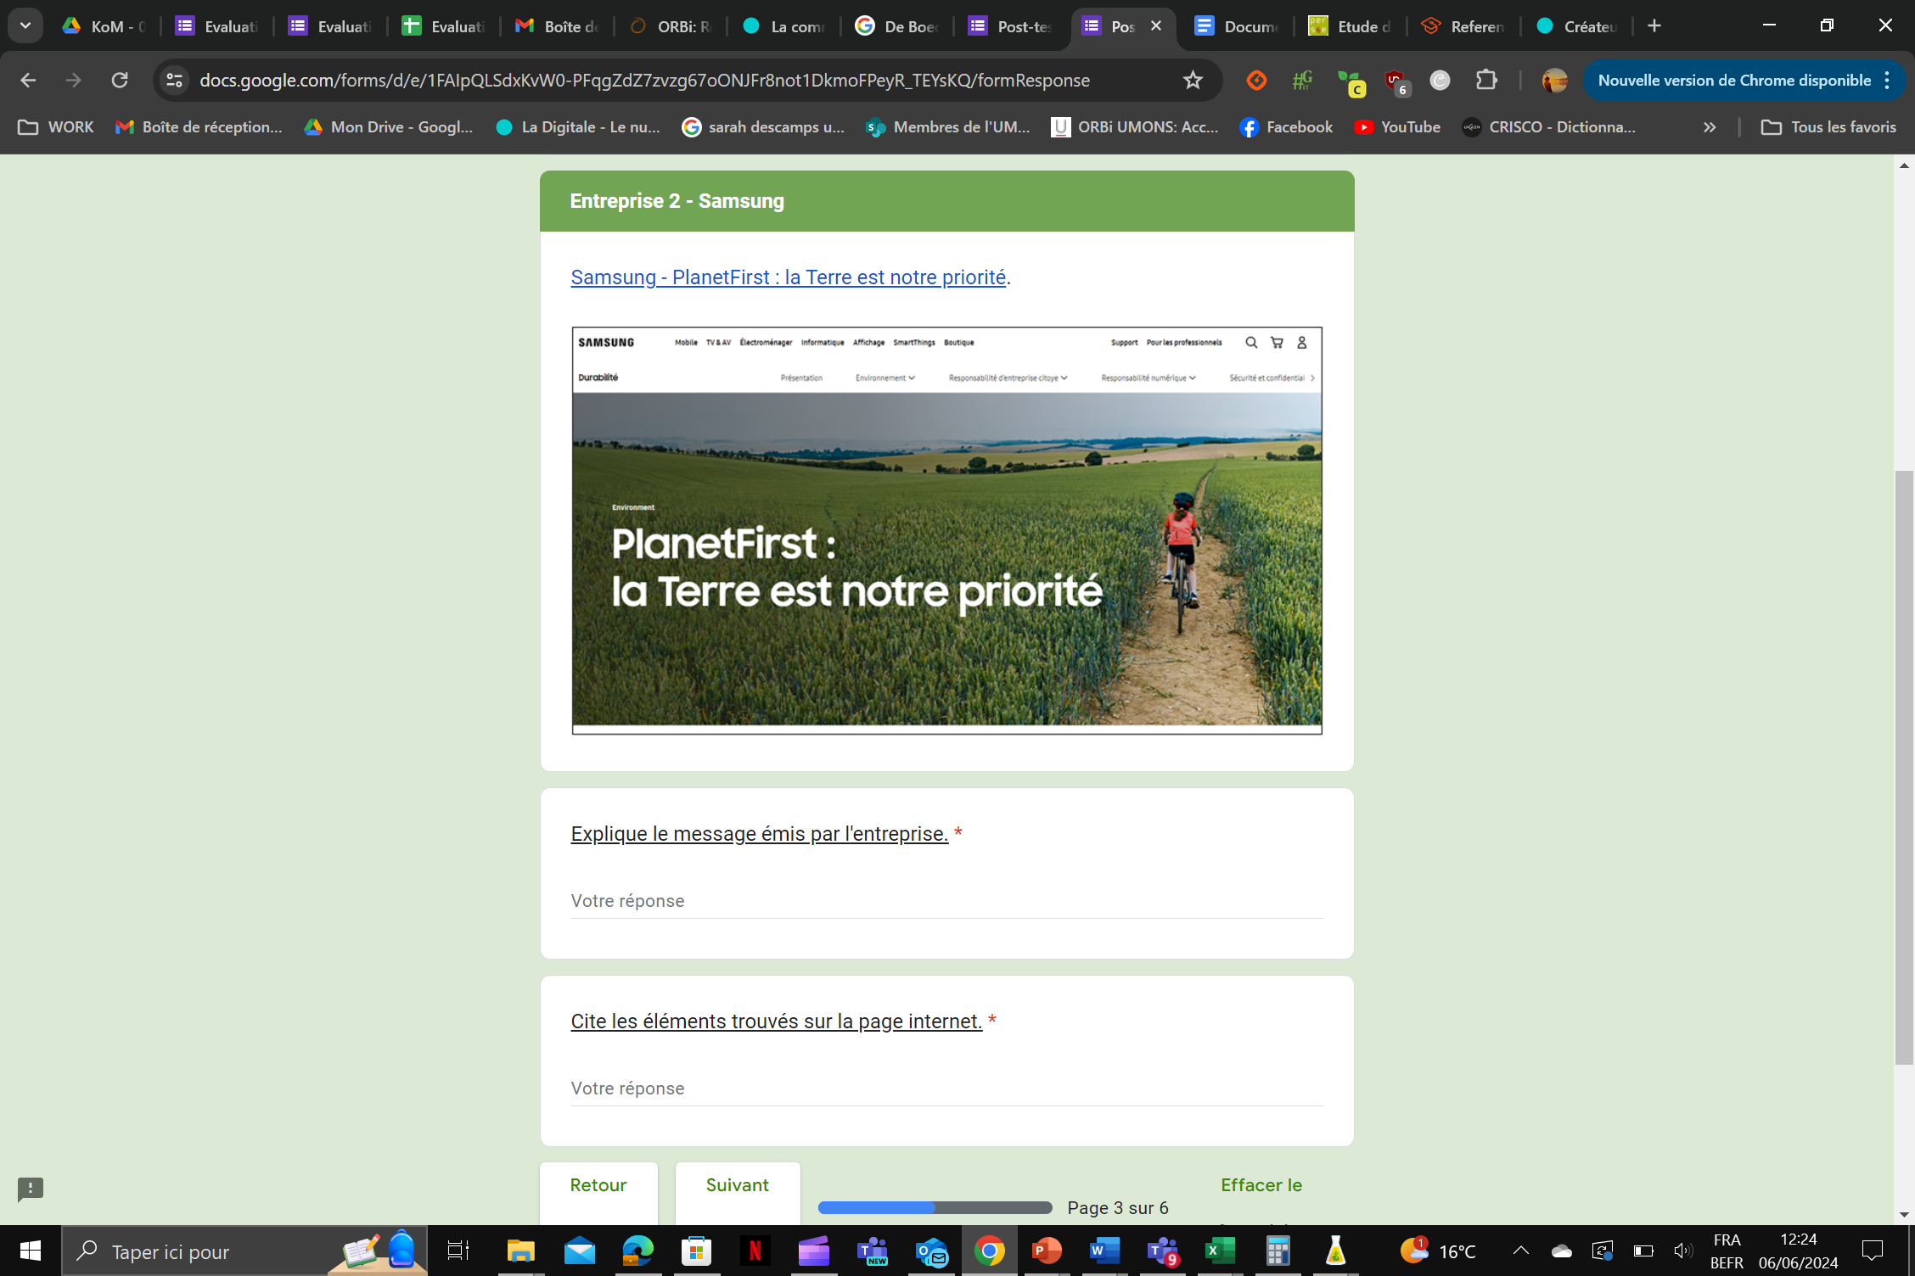Switch to the KoM Drive tab
This screenshot has height=1276, width=1915.
pyautogui.click(x=104, y=26)
